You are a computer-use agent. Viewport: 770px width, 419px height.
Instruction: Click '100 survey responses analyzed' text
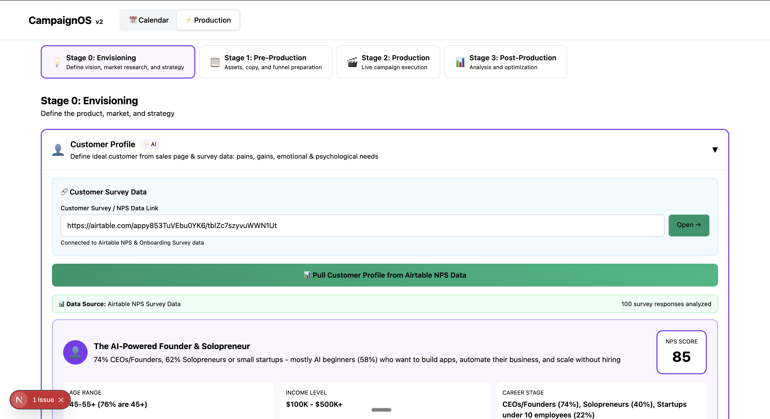pyautogui.click(x=666, y=304)
